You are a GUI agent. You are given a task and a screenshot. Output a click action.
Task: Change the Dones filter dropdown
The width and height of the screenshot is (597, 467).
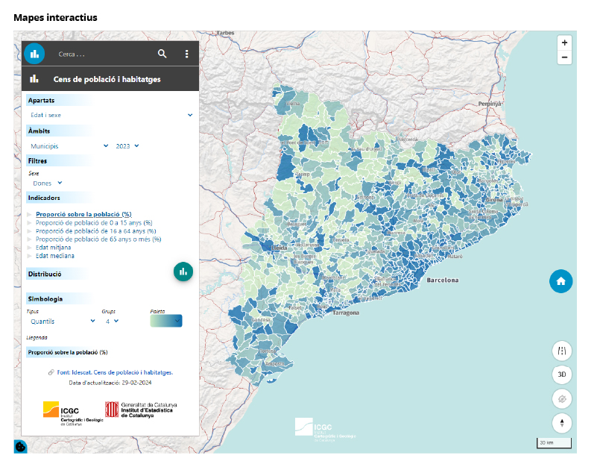pyautogui.click(x=47, y=183)
